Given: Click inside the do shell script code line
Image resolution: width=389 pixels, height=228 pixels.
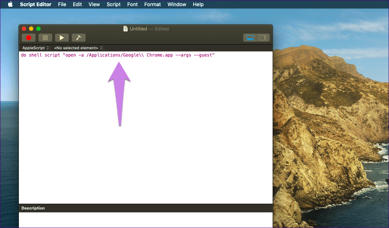Looking at the screenshot, I should coord(118,55).
